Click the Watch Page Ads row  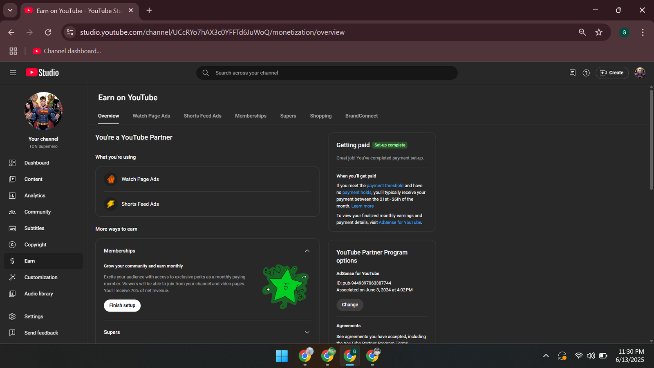point(208,179)
